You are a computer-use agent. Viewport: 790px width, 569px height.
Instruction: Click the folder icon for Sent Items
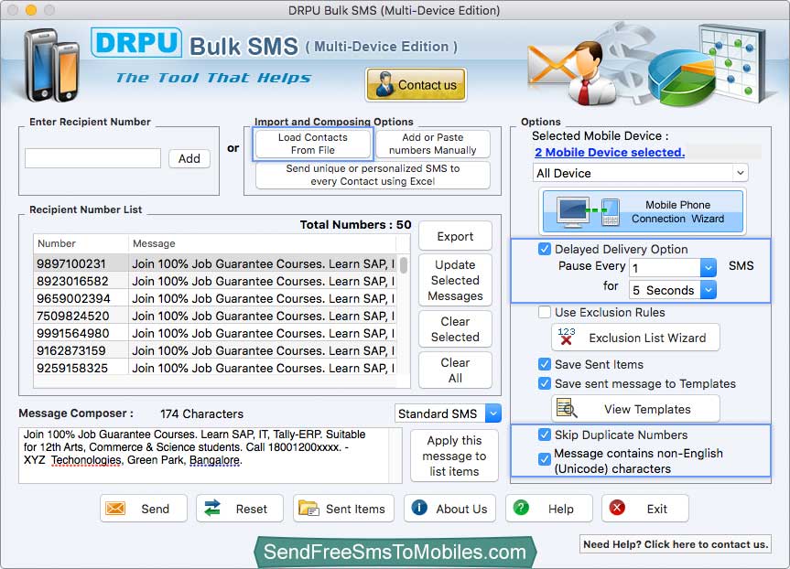[x=308, y=508]
